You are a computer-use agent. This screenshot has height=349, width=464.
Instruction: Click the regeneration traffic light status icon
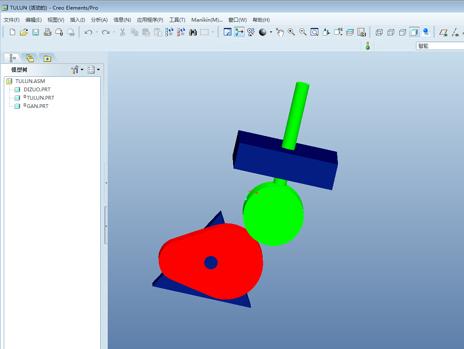[x=368, y=46]
